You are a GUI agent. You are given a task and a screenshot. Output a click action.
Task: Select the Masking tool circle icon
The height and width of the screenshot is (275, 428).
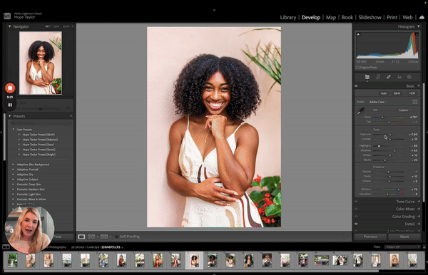pos(409,77)
